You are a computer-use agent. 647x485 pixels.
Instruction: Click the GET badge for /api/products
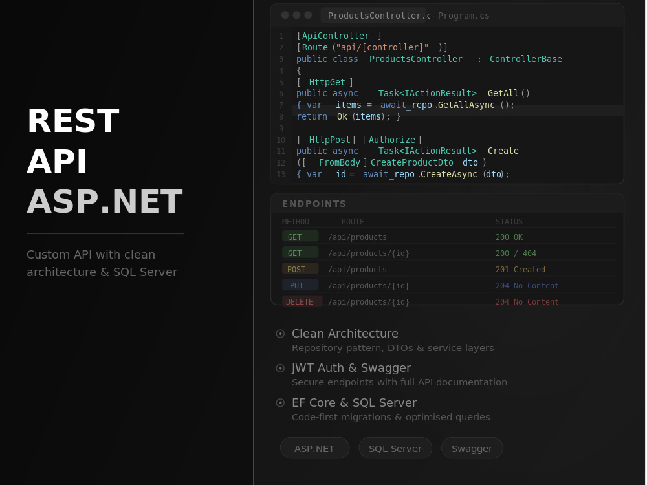pyautogui.click(x=300, y=237)
